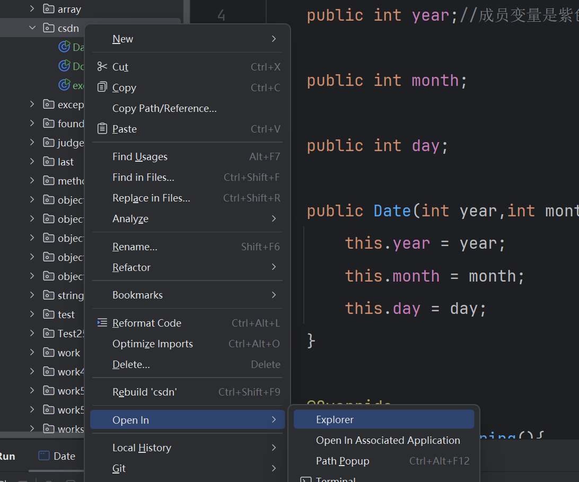Click the third class icon under csdn

tap(64, 85)
